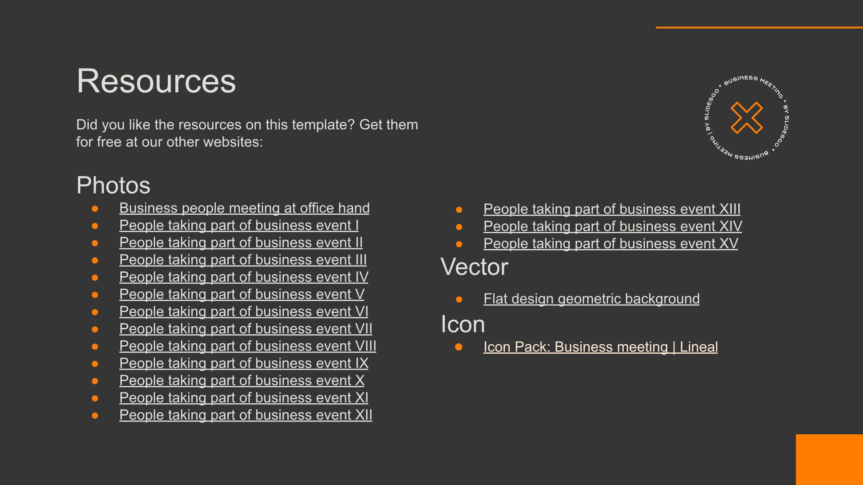Viewport: 863px width, 485px height.
Task: Open the business event XIII photo link
Action: pos(612,209)
